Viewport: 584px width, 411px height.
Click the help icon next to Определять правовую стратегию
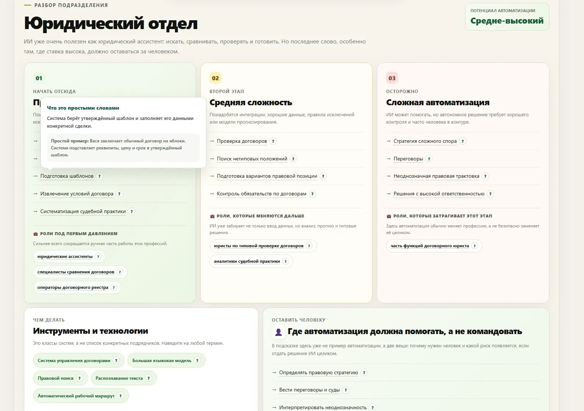[364, 373]
